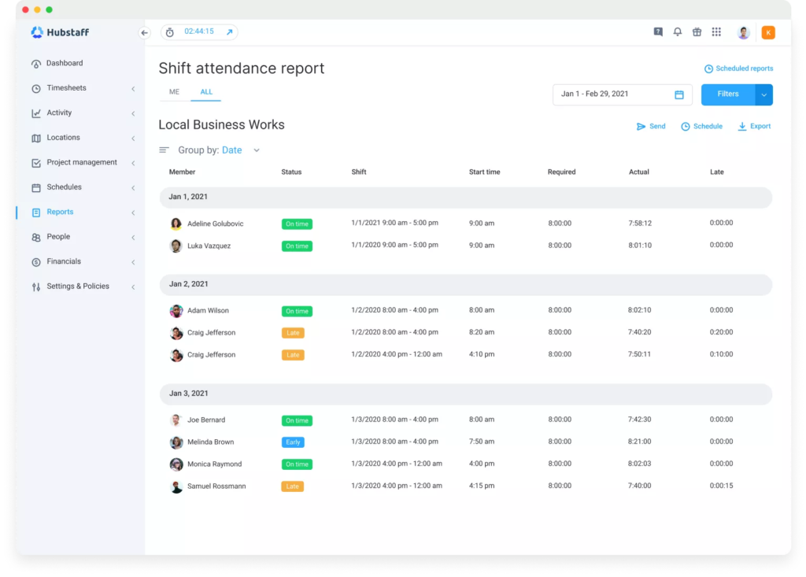Click the timer stopwatch icon
This screenshot has width=806, height=577.
tap(169, 32)
